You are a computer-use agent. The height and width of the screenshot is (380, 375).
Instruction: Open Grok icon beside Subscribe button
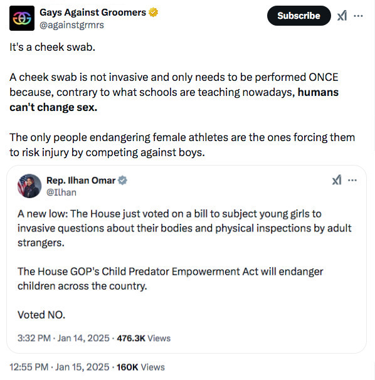click(342, 16)
